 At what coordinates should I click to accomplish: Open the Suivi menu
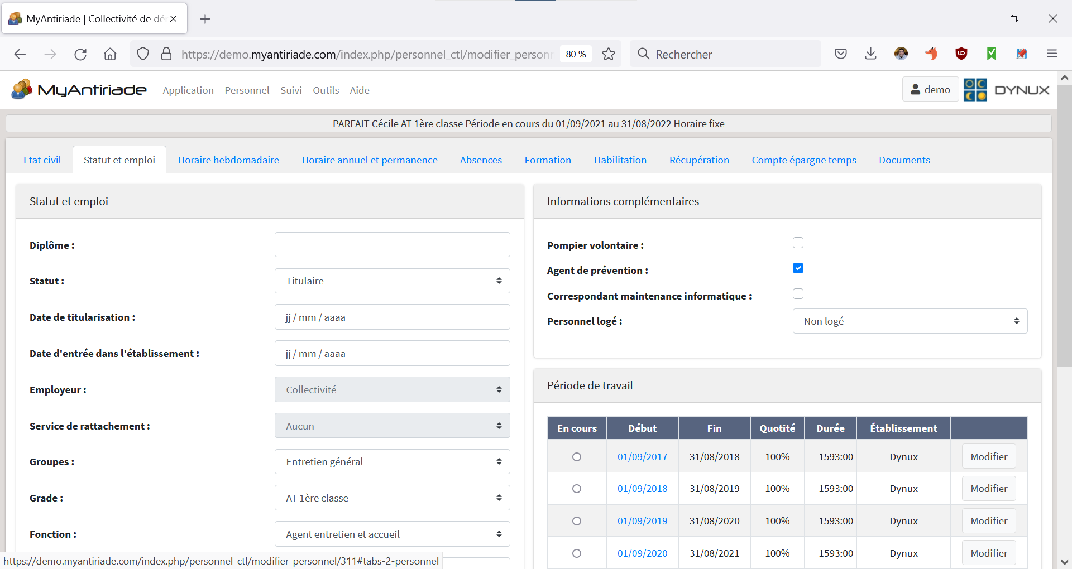tap(291, 90)
